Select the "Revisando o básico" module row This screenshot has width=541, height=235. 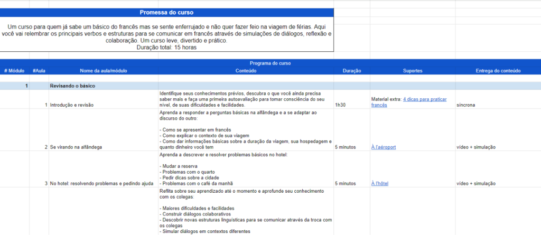[72, 86]
